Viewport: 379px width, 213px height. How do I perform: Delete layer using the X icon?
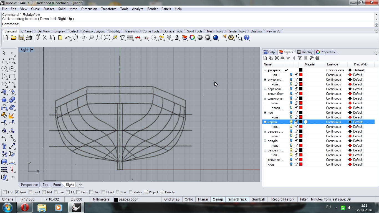pos(276,58)
